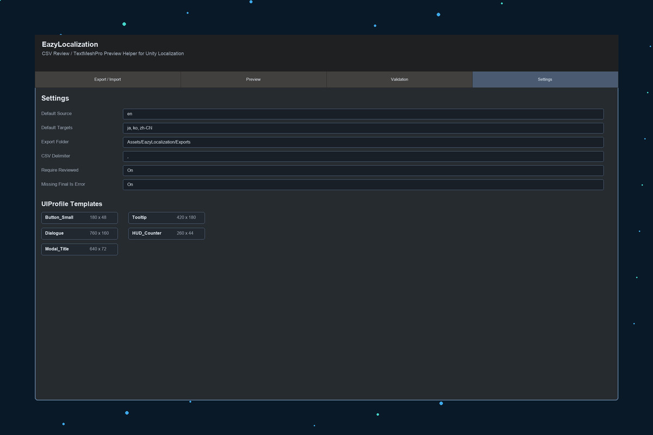
Task: Toggle the Require Reviewed value field
Action: 363,171
